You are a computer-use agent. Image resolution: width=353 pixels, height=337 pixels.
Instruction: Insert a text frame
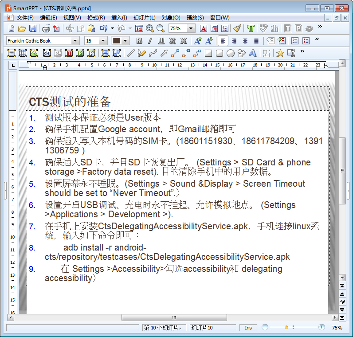11,53
